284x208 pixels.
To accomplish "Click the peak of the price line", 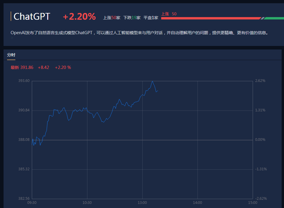I will coord(153,81).
